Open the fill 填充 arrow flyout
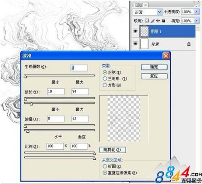The width and height of the screenshot is (202, 184). [x=196, y=21]
